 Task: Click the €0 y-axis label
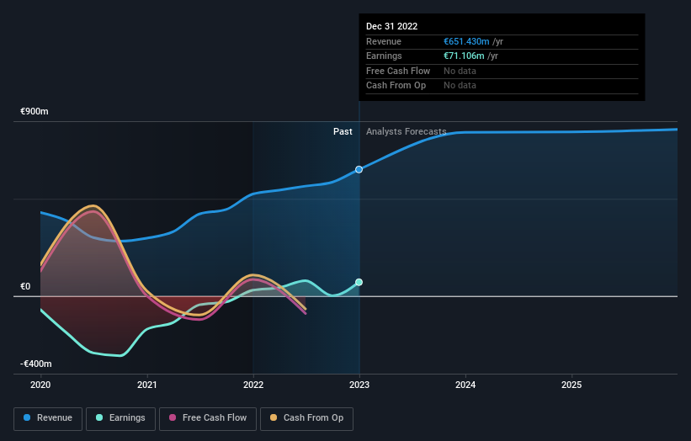point(25,286)
